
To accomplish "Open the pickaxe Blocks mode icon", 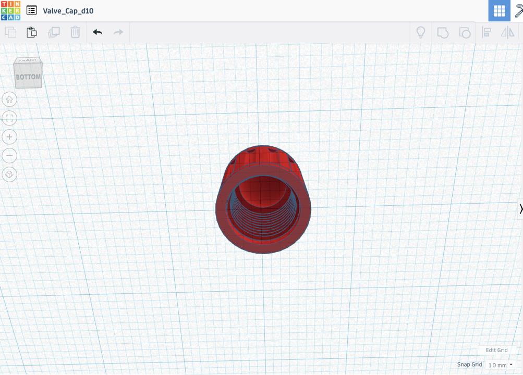I will (x=518, y=10).
